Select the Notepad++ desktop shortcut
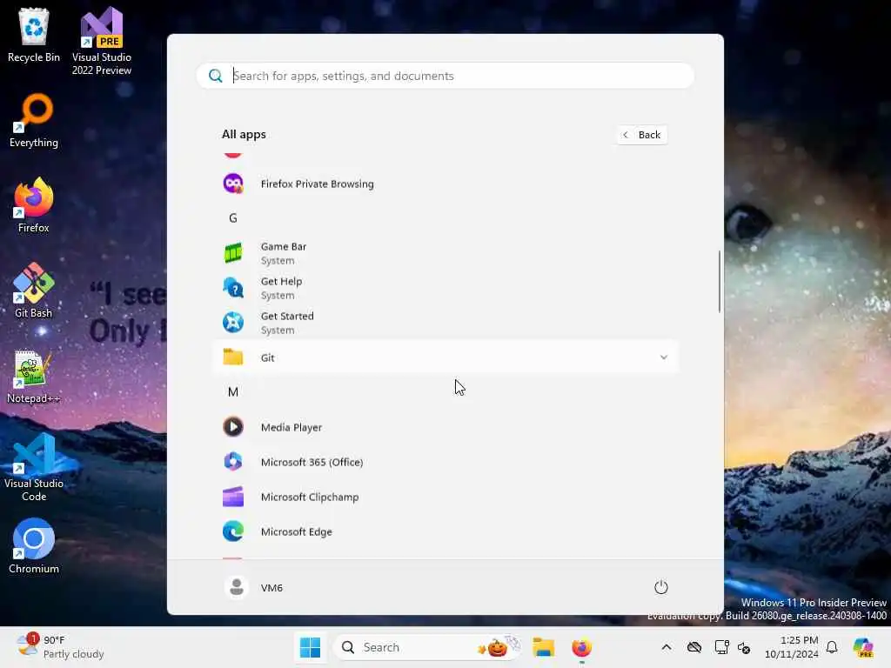 point(34,376)
